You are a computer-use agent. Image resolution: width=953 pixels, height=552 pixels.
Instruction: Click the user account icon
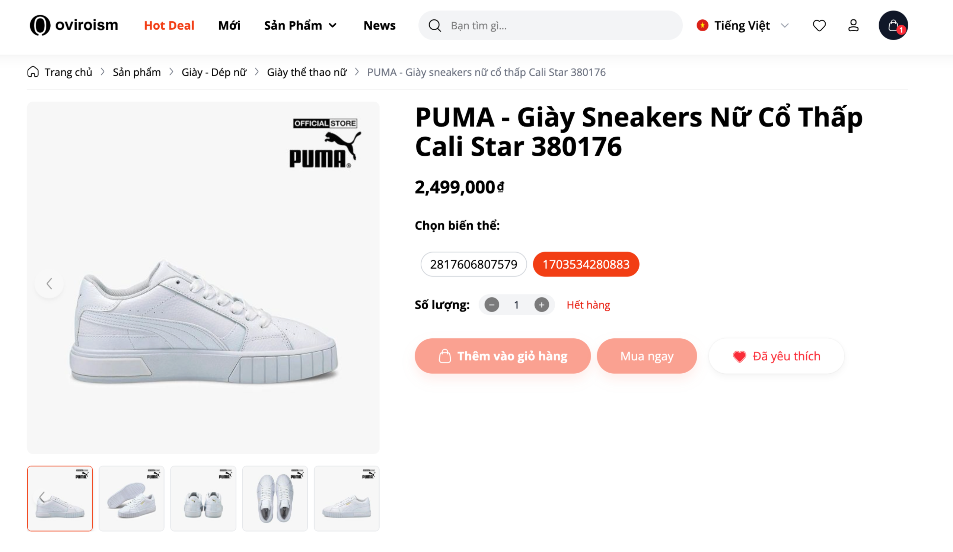click(853, 25)
